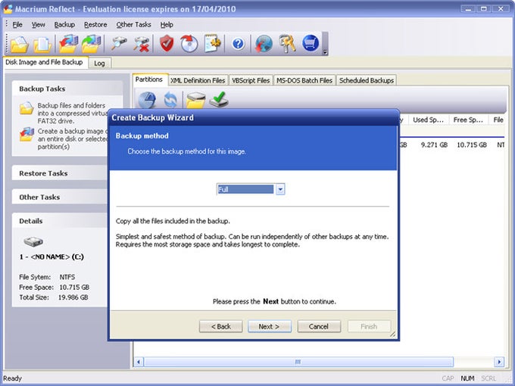The image size is (515, 386).
Task: Collapse the Backup Tasks panel header
Action: click(67, 89)
